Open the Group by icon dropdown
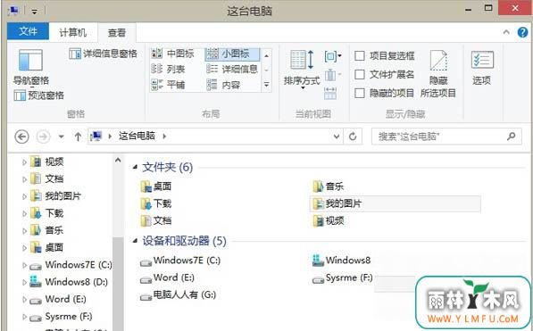The width and height of the screenshot is (533, 331). coord(333,56)
